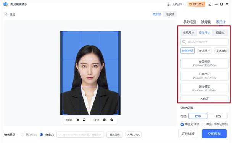Click the search magnifier icon

184,42
